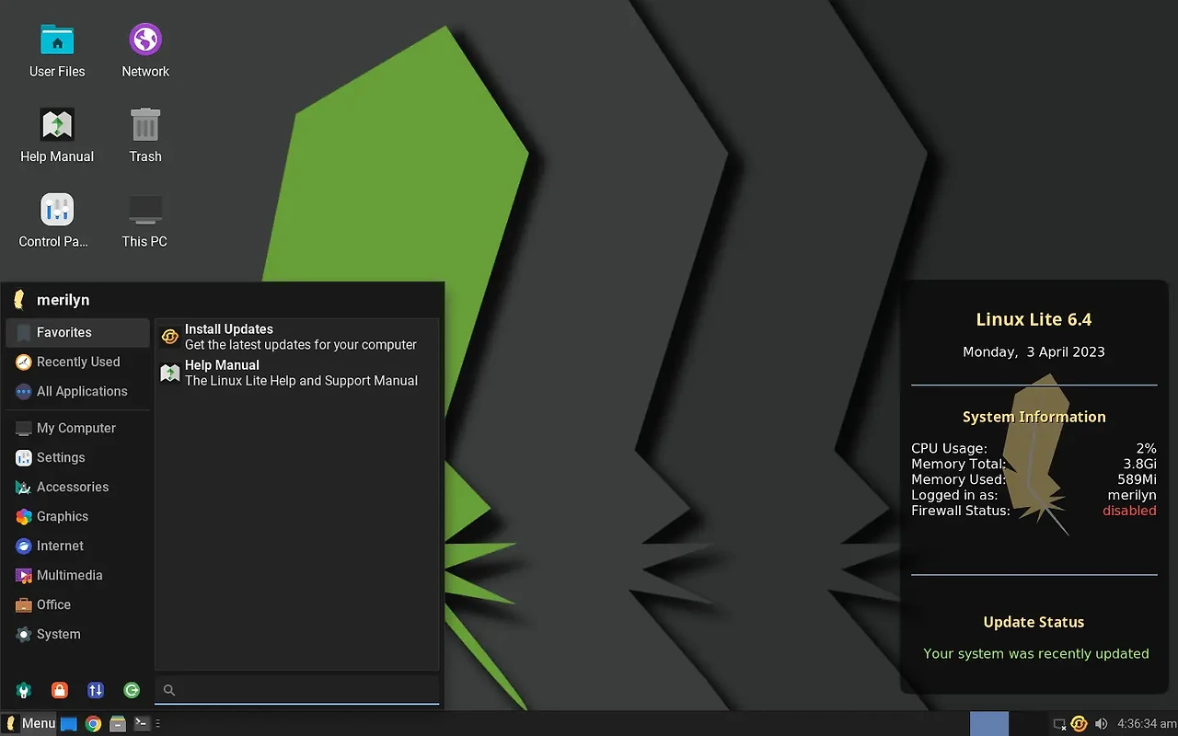Open the Network desktop icon
This screenshot has height=736, width=1178.
pyautogui.click(x=145, y=51)
